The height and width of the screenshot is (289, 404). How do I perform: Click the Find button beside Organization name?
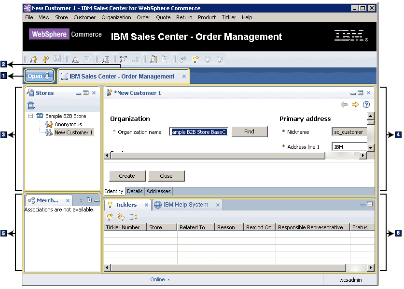click(249, 131)
